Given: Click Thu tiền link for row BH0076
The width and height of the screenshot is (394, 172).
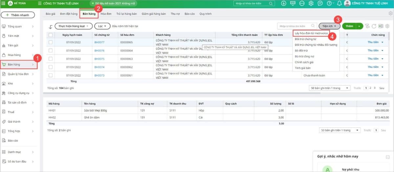Looking at the screenshot, I should 373,50.
